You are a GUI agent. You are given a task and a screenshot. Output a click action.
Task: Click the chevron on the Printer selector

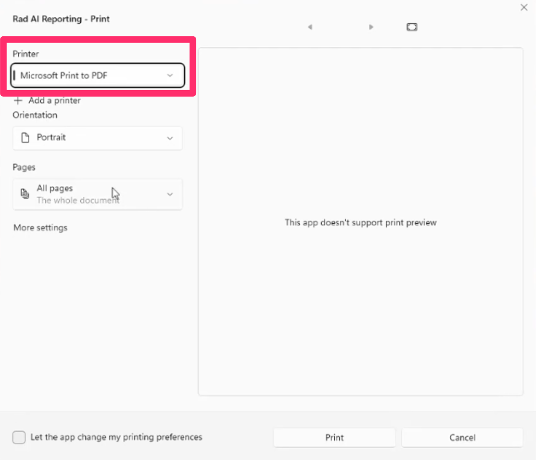170,75
